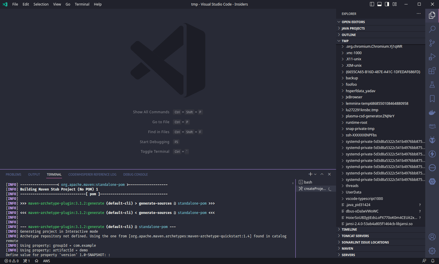Open the Thunder Client lightning icon
439x264 pixels.
coord(432,154)
